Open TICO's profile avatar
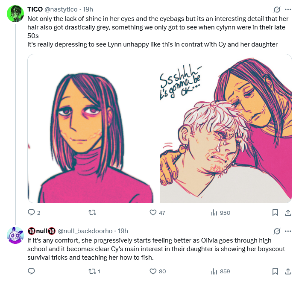The width and height of the screenshot is (299, 281). coord(15,14)
